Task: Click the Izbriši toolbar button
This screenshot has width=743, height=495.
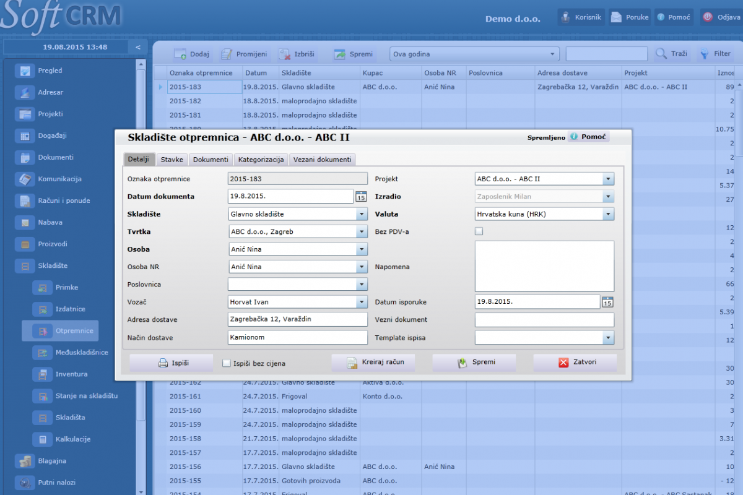Action: pyautogui.click(x=297, y=54)
